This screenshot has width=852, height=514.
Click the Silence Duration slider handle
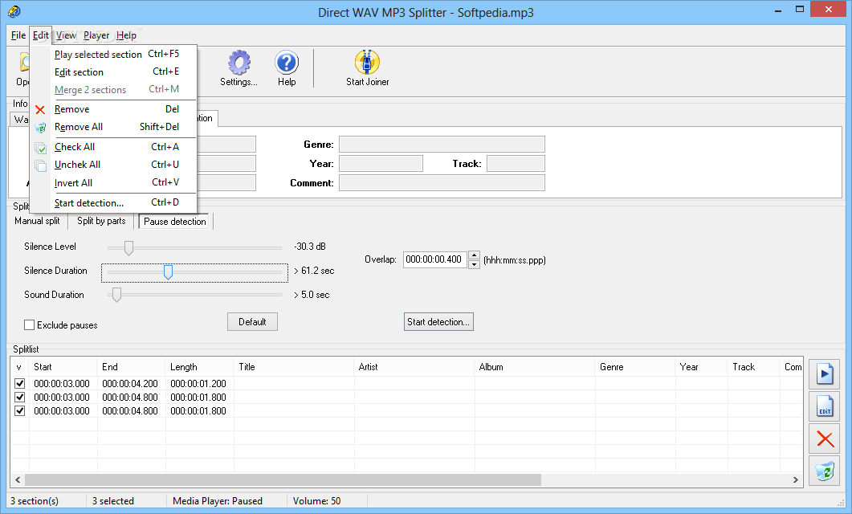coord(168,271)
